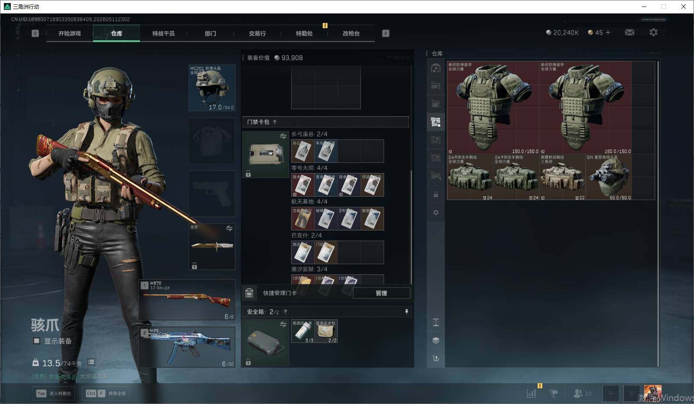Screen dimensions: 694x404
Task: Click the cart upload icon in 仓库 sidebar
Action: coord(436,358)
